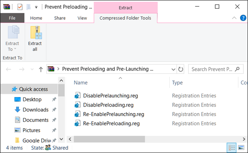The height and width of the screenshot is (153, 248).
Task: Sort files by the Type column header
Action: tap(177, 83)
